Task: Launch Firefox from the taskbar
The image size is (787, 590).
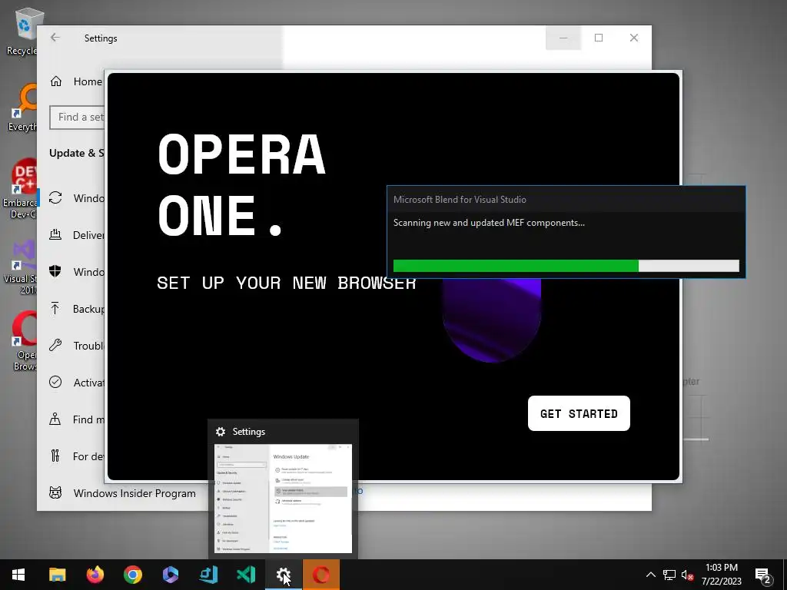Action: click(x=95, y=575)
